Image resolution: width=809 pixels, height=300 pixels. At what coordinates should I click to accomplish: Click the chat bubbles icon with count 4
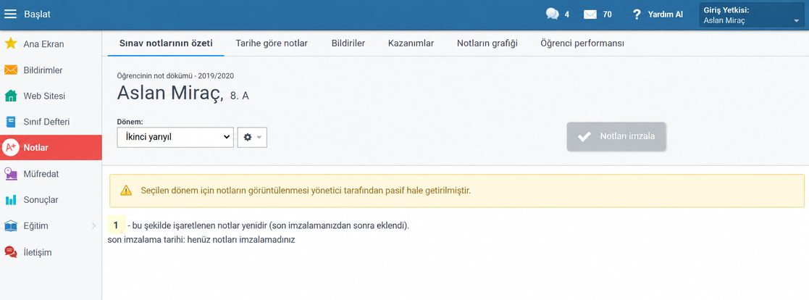pyautogui.click(x=552, y=14)
